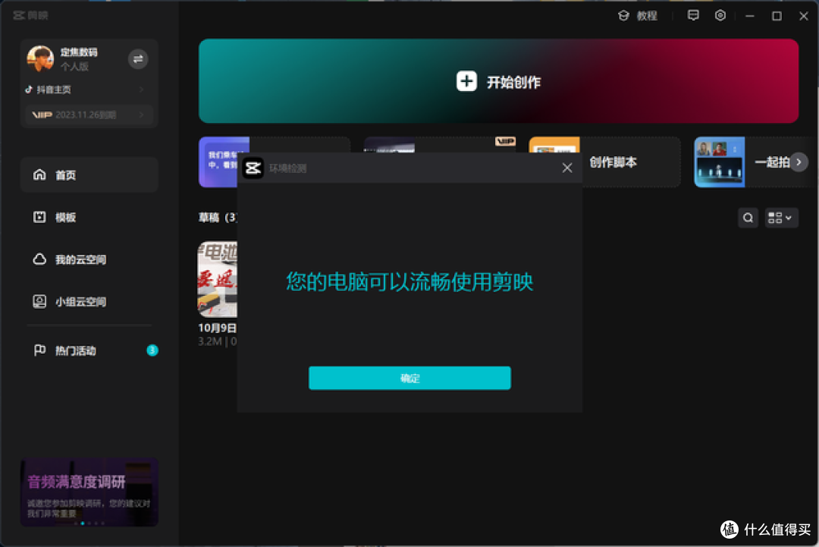
Task: Open the user avatar profile
Action: pos(40,59)
